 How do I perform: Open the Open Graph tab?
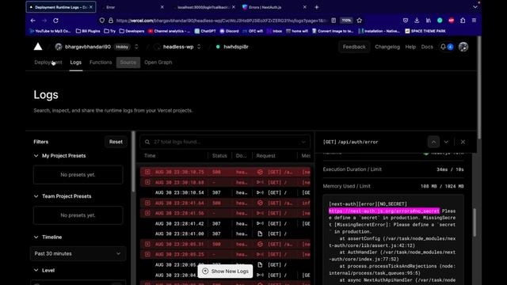point(158,63)
